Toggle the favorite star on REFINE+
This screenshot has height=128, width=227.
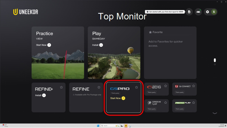pyautogui.click(x=61, y=87)
